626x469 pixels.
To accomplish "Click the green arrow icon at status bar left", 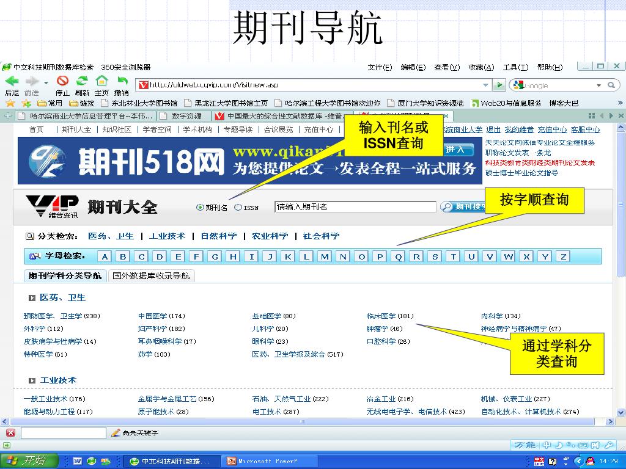I will click(x=6, y=445).
